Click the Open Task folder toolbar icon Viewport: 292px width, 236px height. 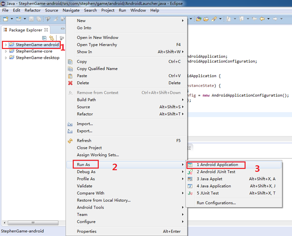pyautogui.click(x=206, y=19)
